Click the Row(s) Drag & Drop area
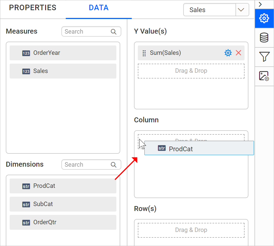This screenshot has height=246, width=274. [191, 230]
